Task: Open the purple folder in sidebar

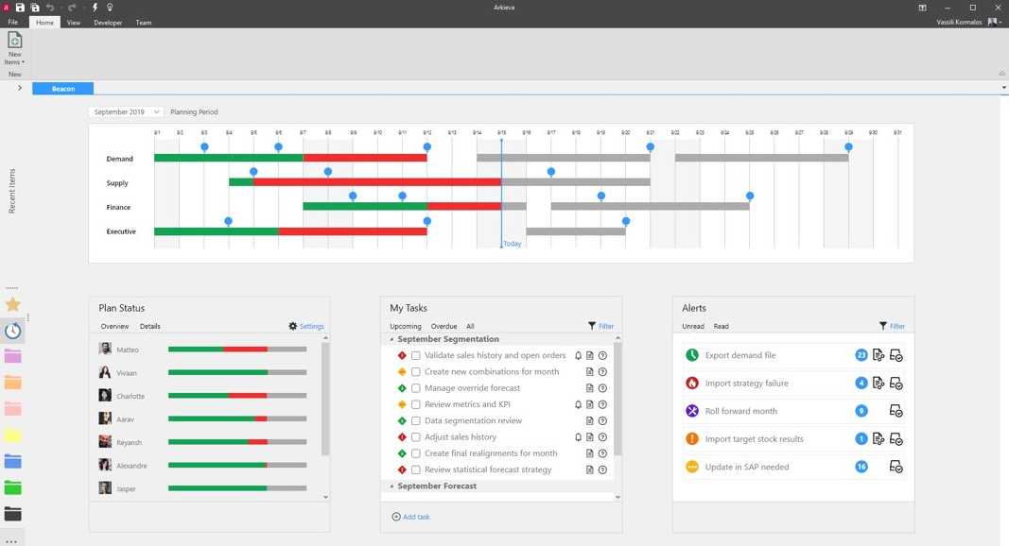Action: coord(12,357)
